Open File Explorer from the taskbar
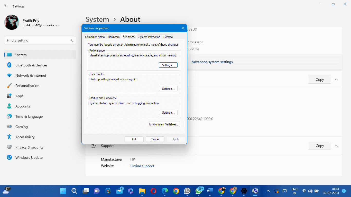The image size is (351, 197). tap(142, 191)
